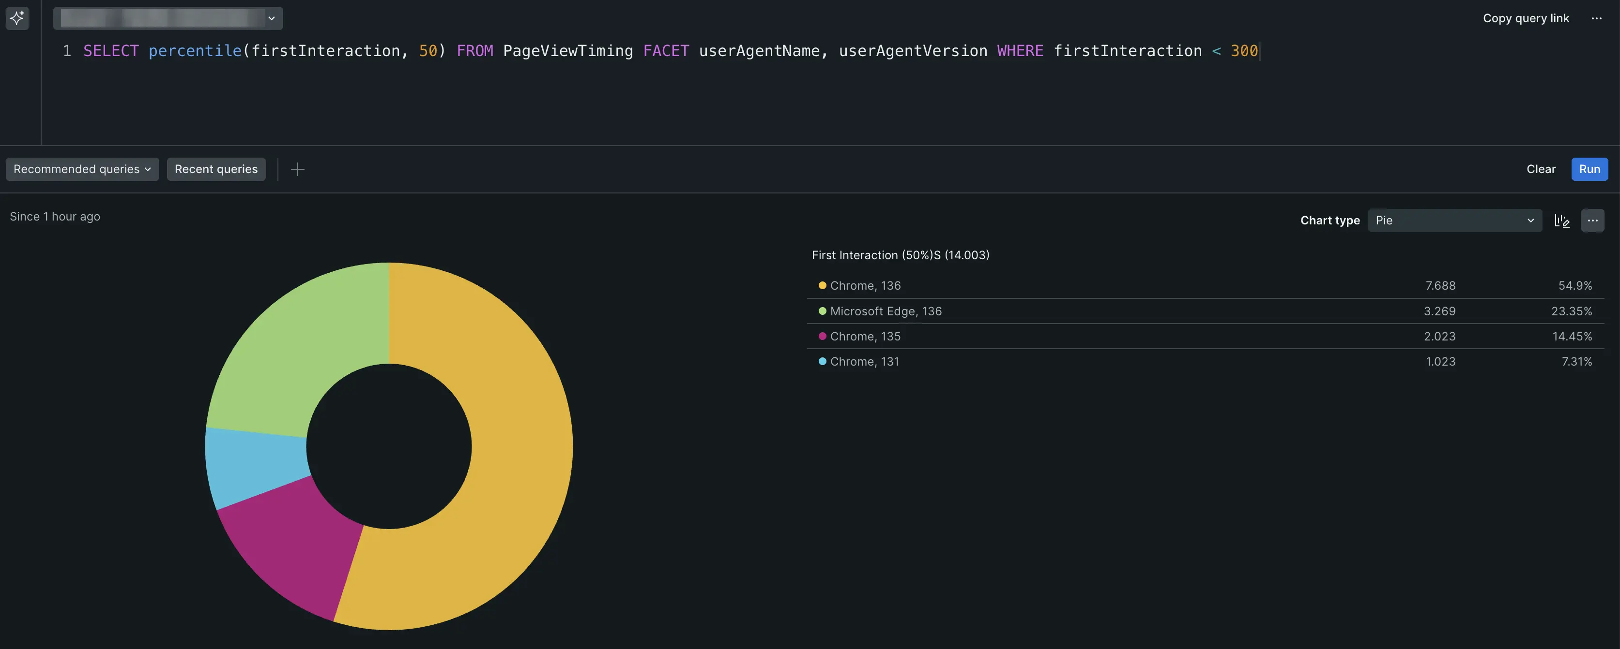Click the yellow pie chart segment

click(x=522, y=446)
